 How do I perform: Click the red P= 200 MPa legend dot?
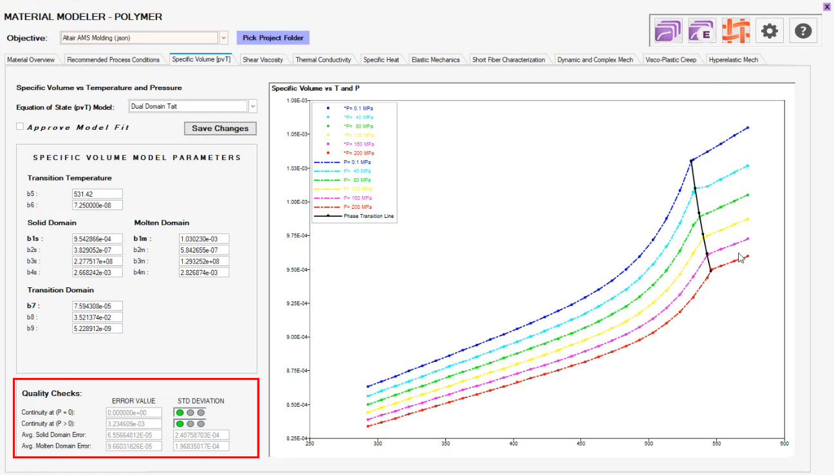click(x=328, y=154)
